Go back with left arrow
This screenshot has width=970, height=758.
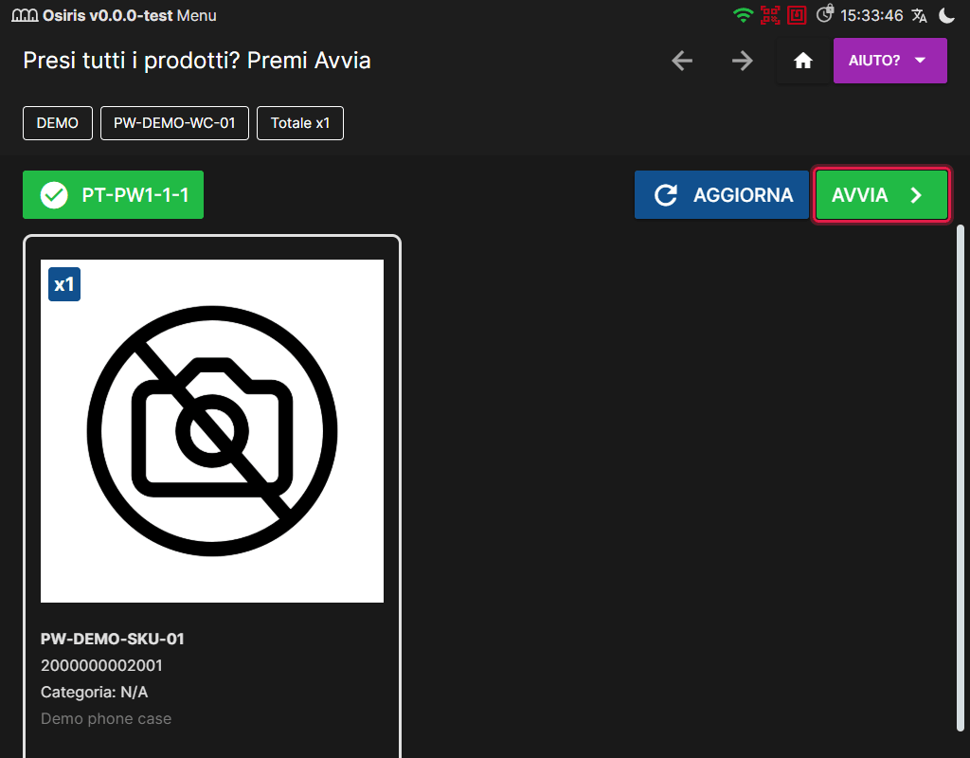pos(682,61)
